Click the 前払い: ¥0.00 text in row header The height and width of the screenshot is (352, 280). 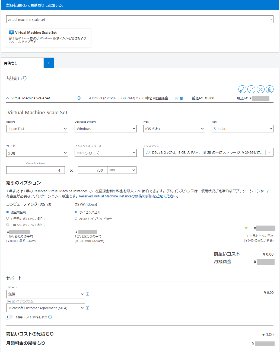click(203, 98)
